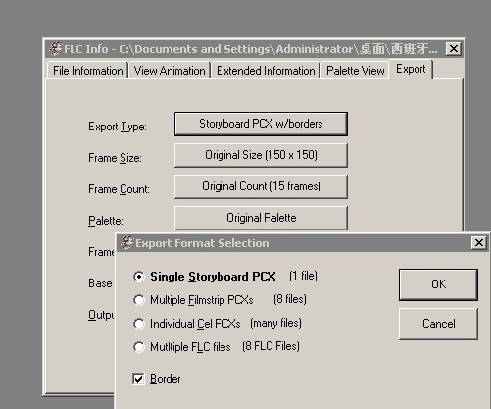Open the Extended Information tab
The width and height of the screenshot is (491, 409).
coord(266,71)
